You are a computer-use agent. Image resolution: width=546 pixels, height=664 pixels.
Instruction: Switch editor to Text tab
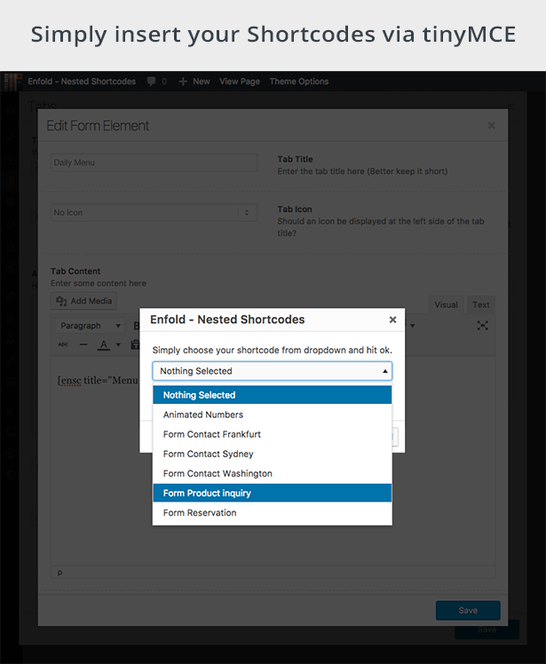pos(481,304)
